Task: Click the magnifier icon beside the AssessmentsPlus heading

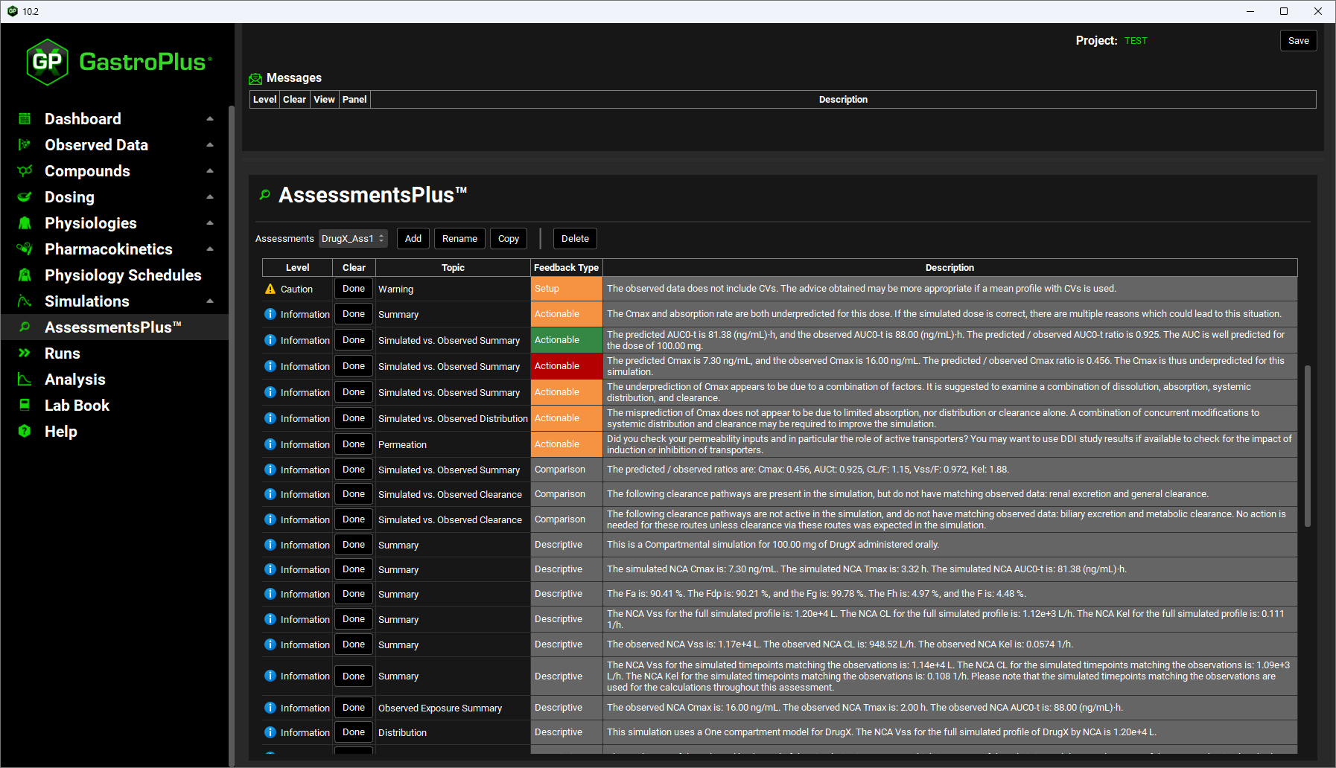Action: point(264,195)
